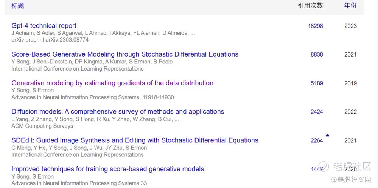This screenshot has width=378, height=188.
Task: Click the ACM Computing Surveys venue text
Action: click(x=42, y=126)
